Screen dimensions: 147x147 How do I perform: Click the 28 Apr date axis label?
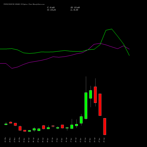tap(104, 140)
